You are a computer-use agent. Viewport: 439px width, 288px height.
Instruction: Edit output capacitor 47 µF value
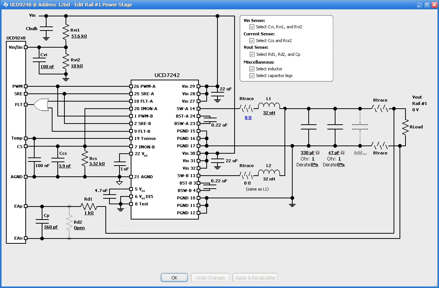(x=334, y=153)
